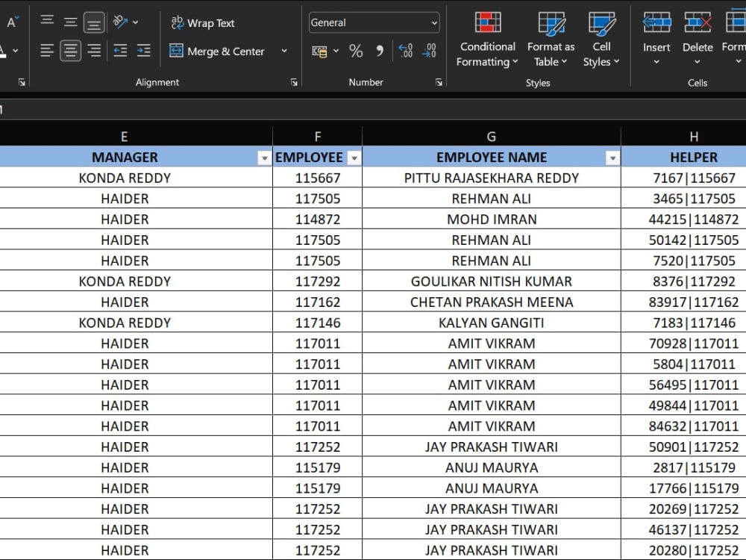Screen dimensions: 746x560
Task: Align text to the left
Action: pos(47,51)
